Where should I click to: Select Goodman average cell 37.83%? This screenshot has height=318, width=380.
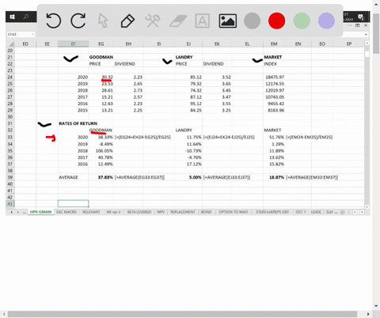click(x=101, y=177)
